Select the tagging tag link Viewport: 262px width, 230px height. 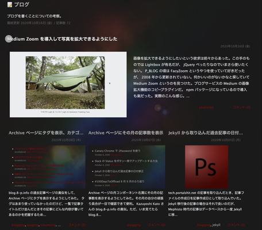click(33, 225)
